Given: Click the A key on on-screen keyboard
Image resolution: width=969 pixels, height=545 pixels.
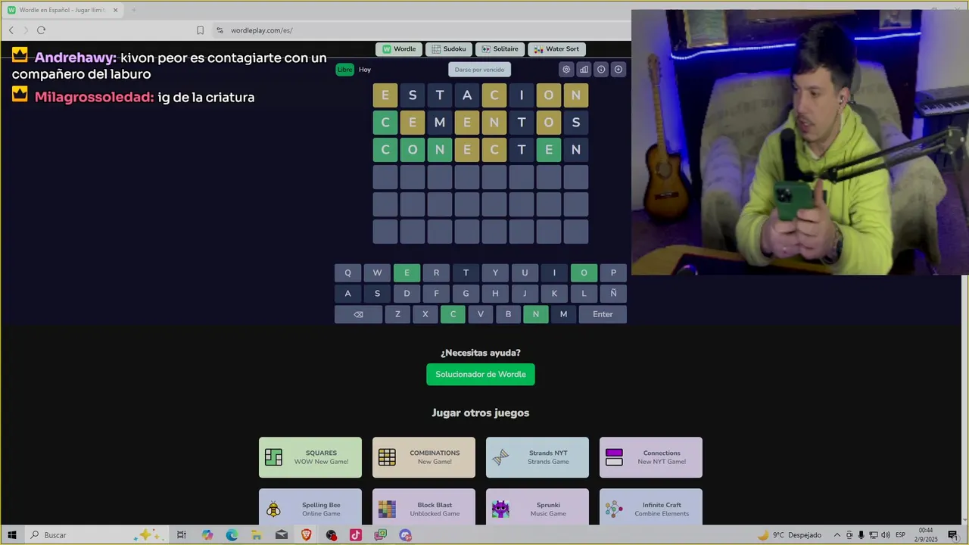Looking at the screenshot, I should [347, 293].
